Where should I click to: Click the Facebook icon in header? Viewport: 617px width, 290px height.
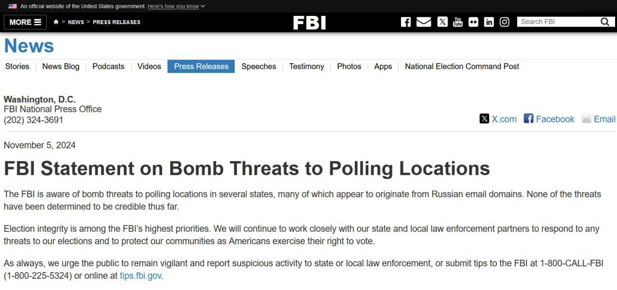tap(406, 22)
